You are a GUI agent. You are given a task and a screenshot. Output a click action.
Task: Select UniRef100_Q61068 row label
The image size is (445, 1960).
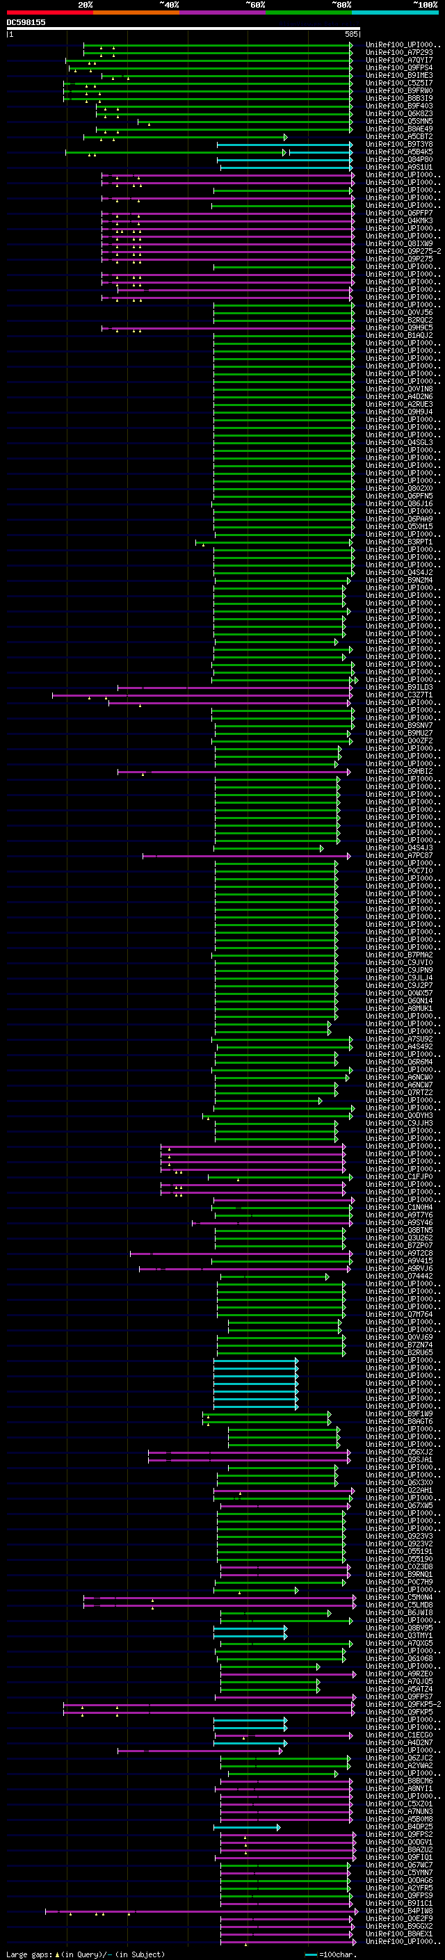(x=399, y=1659)
